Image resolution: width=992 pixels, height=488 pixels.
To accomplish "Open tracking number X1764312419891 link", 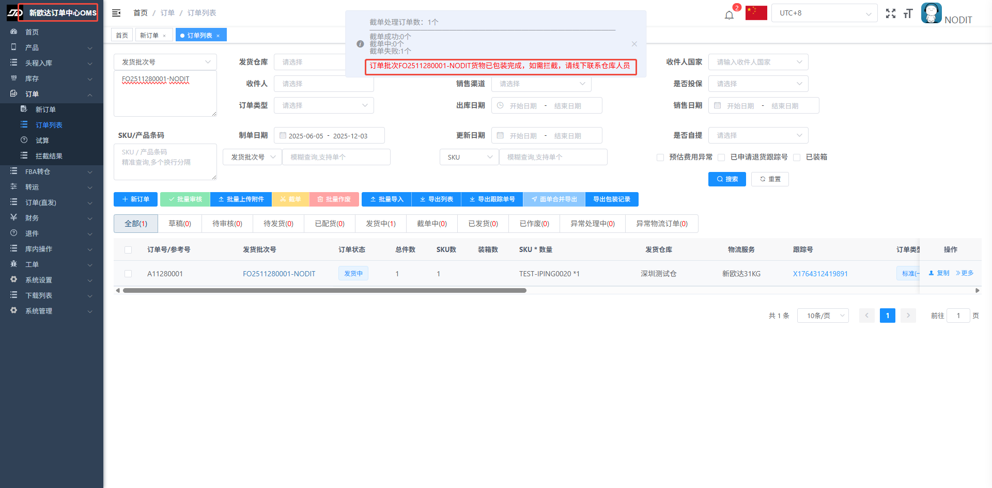I will click(x=820, y=274).
